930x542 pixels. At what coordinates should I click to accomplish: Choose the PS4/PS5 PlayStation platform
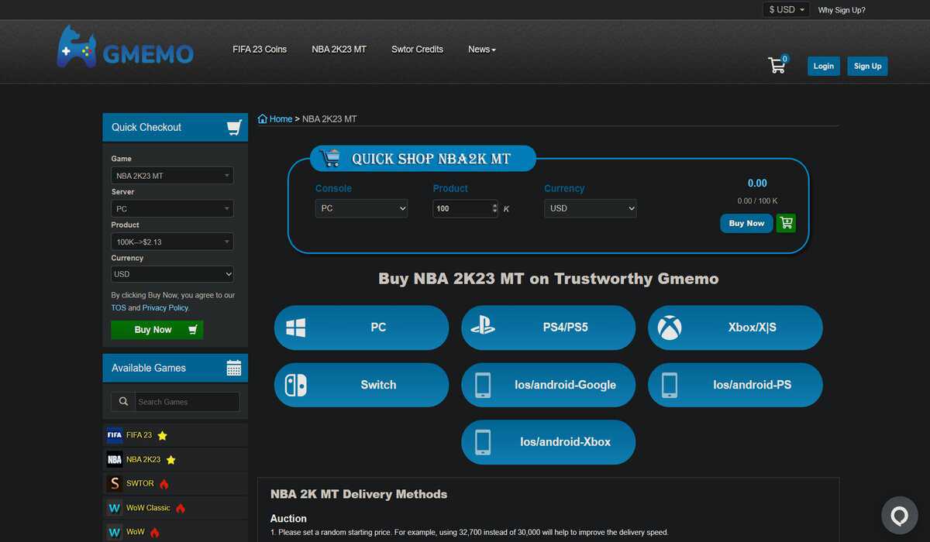click(548, 328)
